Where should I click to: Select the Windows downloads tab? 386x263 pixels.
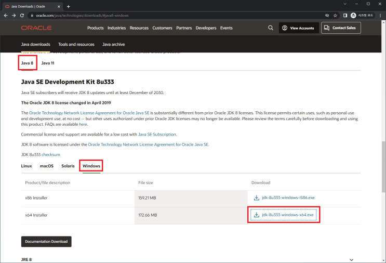(x=91, y=166)
